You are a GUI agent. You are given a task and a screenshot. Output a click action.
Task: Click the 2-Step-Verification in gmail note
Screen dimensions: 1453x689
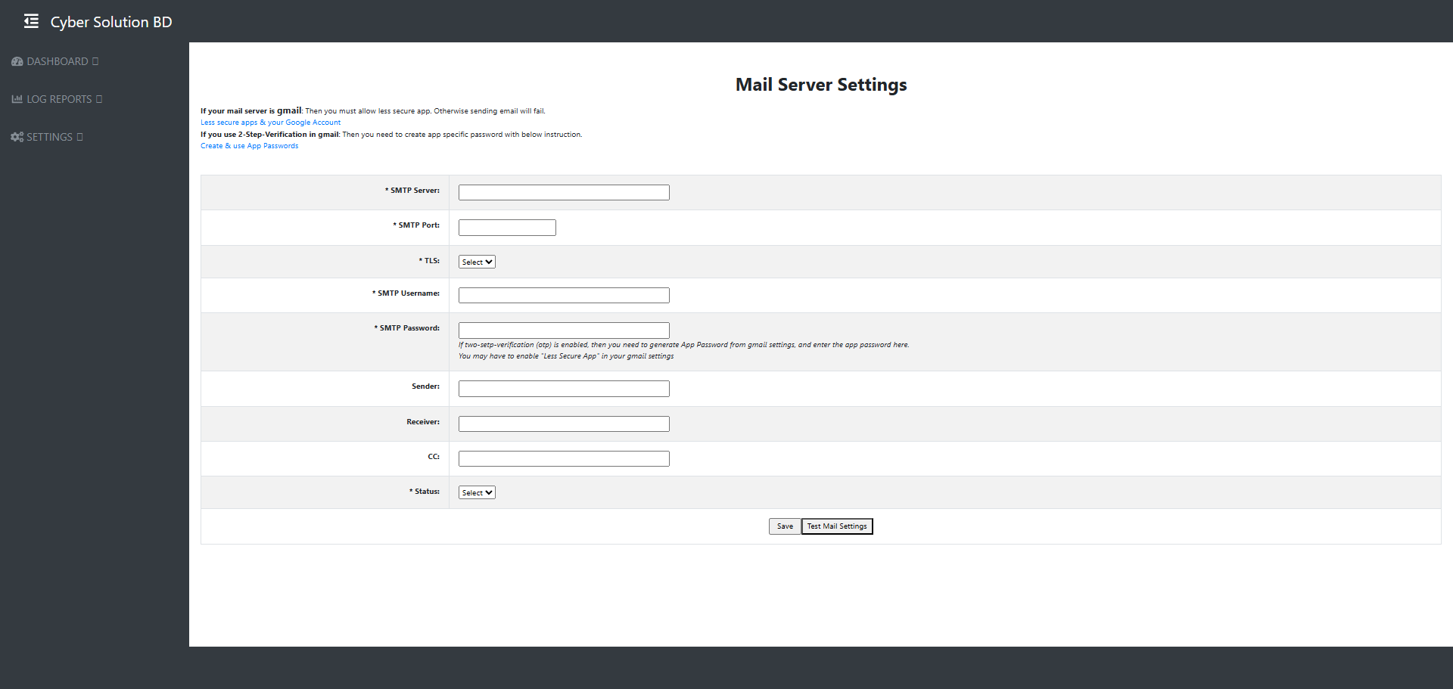[391, 135]
